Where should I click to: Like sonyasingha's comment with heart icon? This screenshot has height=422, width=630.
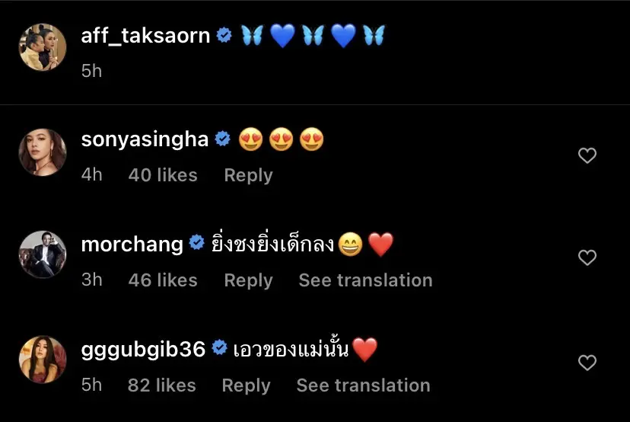pyautogui.click(x=587, y=155)
